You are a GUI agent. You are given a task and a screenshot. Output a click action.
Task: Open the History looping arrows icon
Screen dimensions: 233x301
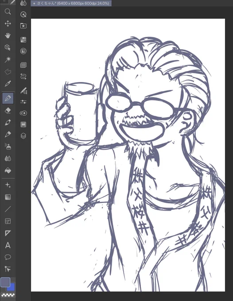[x=23, y=77]
